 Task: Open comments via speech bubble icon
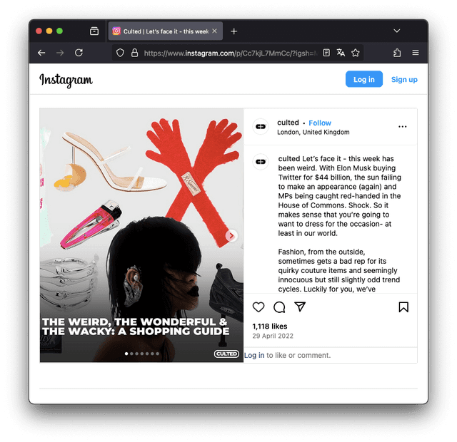coord(279,307)
